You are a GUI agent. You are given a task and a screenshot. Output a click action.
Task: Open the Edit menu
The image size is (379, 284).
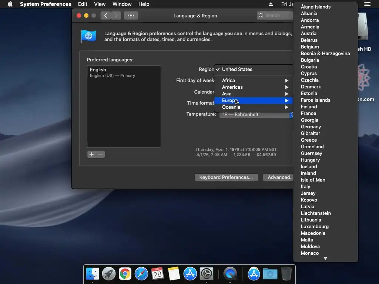83,4
